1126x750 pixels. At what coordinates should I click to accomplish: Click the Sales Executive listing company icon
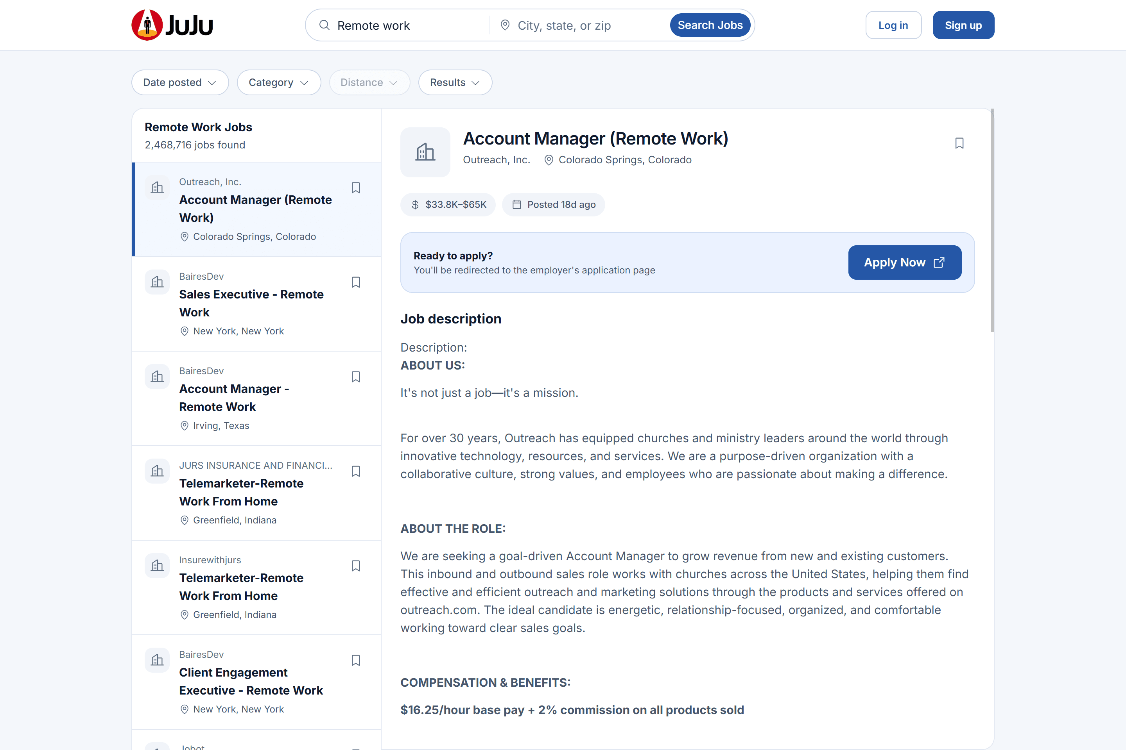coord(157,282)
